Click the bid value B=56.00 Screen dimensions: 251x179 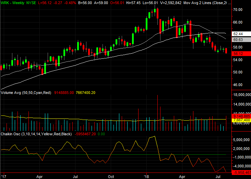tap(85, 3)
